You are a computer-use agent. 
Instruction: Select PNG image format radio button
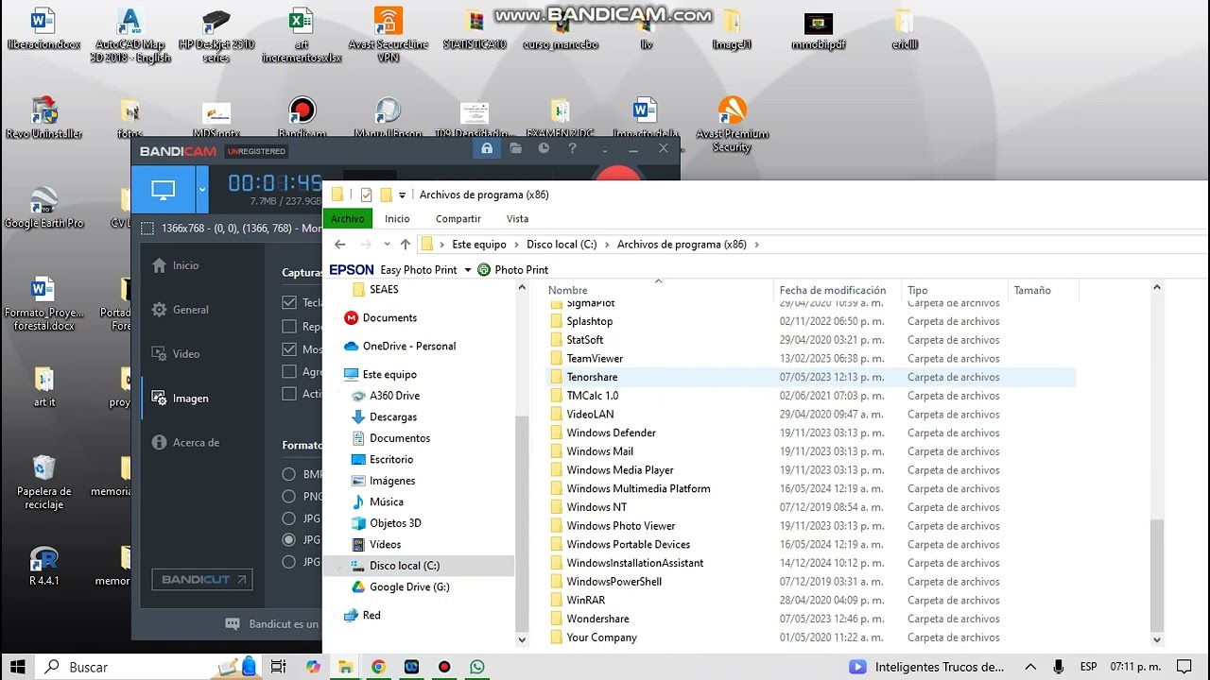pyautogui.click(x=289, y=496)
